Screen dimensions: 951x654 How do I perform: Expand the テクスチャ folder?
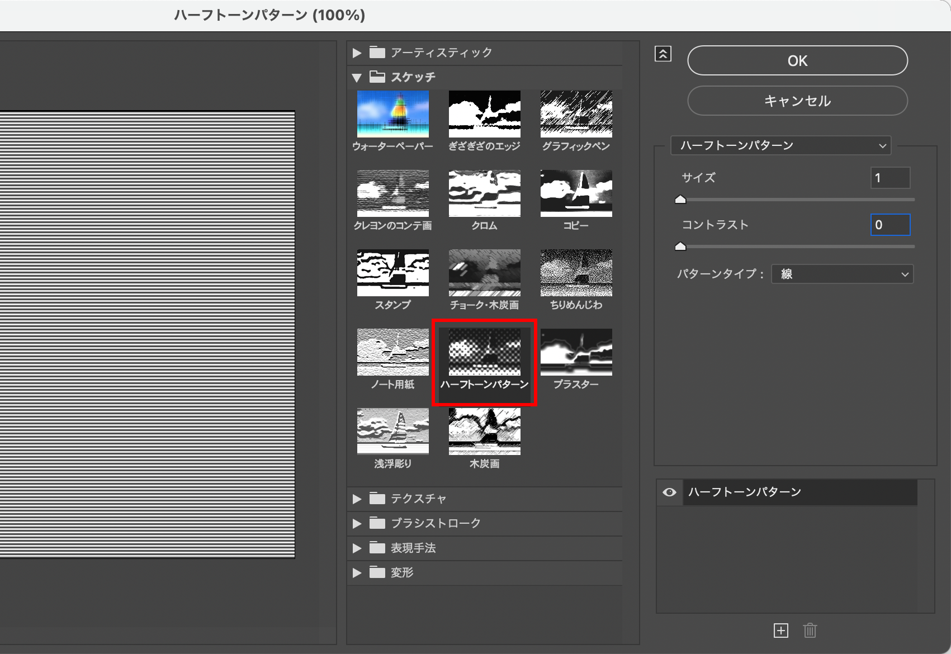tap(357, 499)
